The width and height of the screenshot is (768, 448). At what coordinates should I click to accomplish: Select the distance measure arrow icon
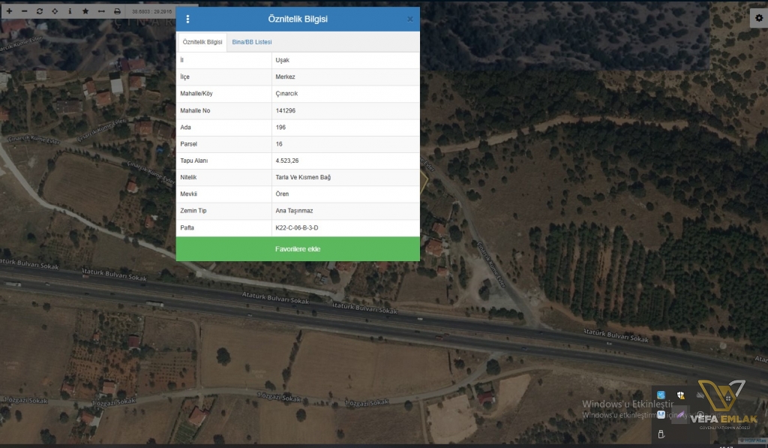click(x=101, y=11)
